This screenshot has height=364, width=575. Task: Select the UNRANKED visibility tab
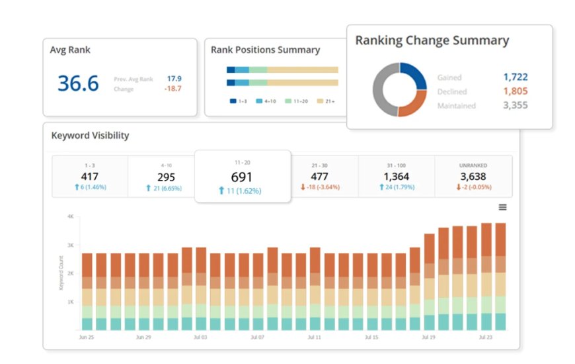tap(473, 176)
